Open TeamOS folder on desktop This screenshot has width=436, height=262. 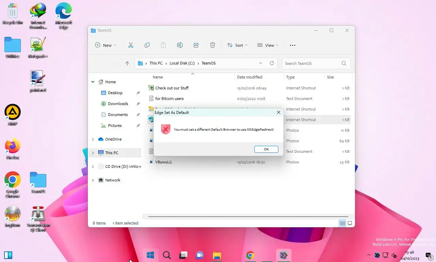[x=38, y=183]
